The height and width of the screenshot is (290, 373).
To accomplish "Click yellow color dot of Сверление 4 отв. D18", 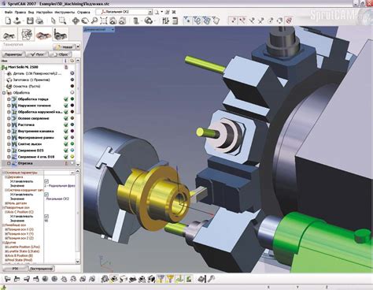I will coord(72,157).
